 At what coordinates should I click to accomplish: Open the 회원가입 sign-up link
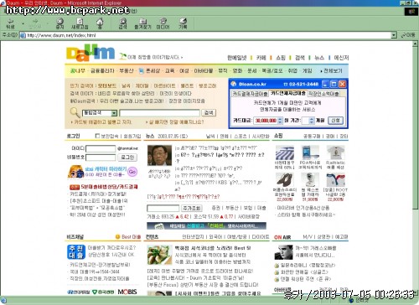132,136
